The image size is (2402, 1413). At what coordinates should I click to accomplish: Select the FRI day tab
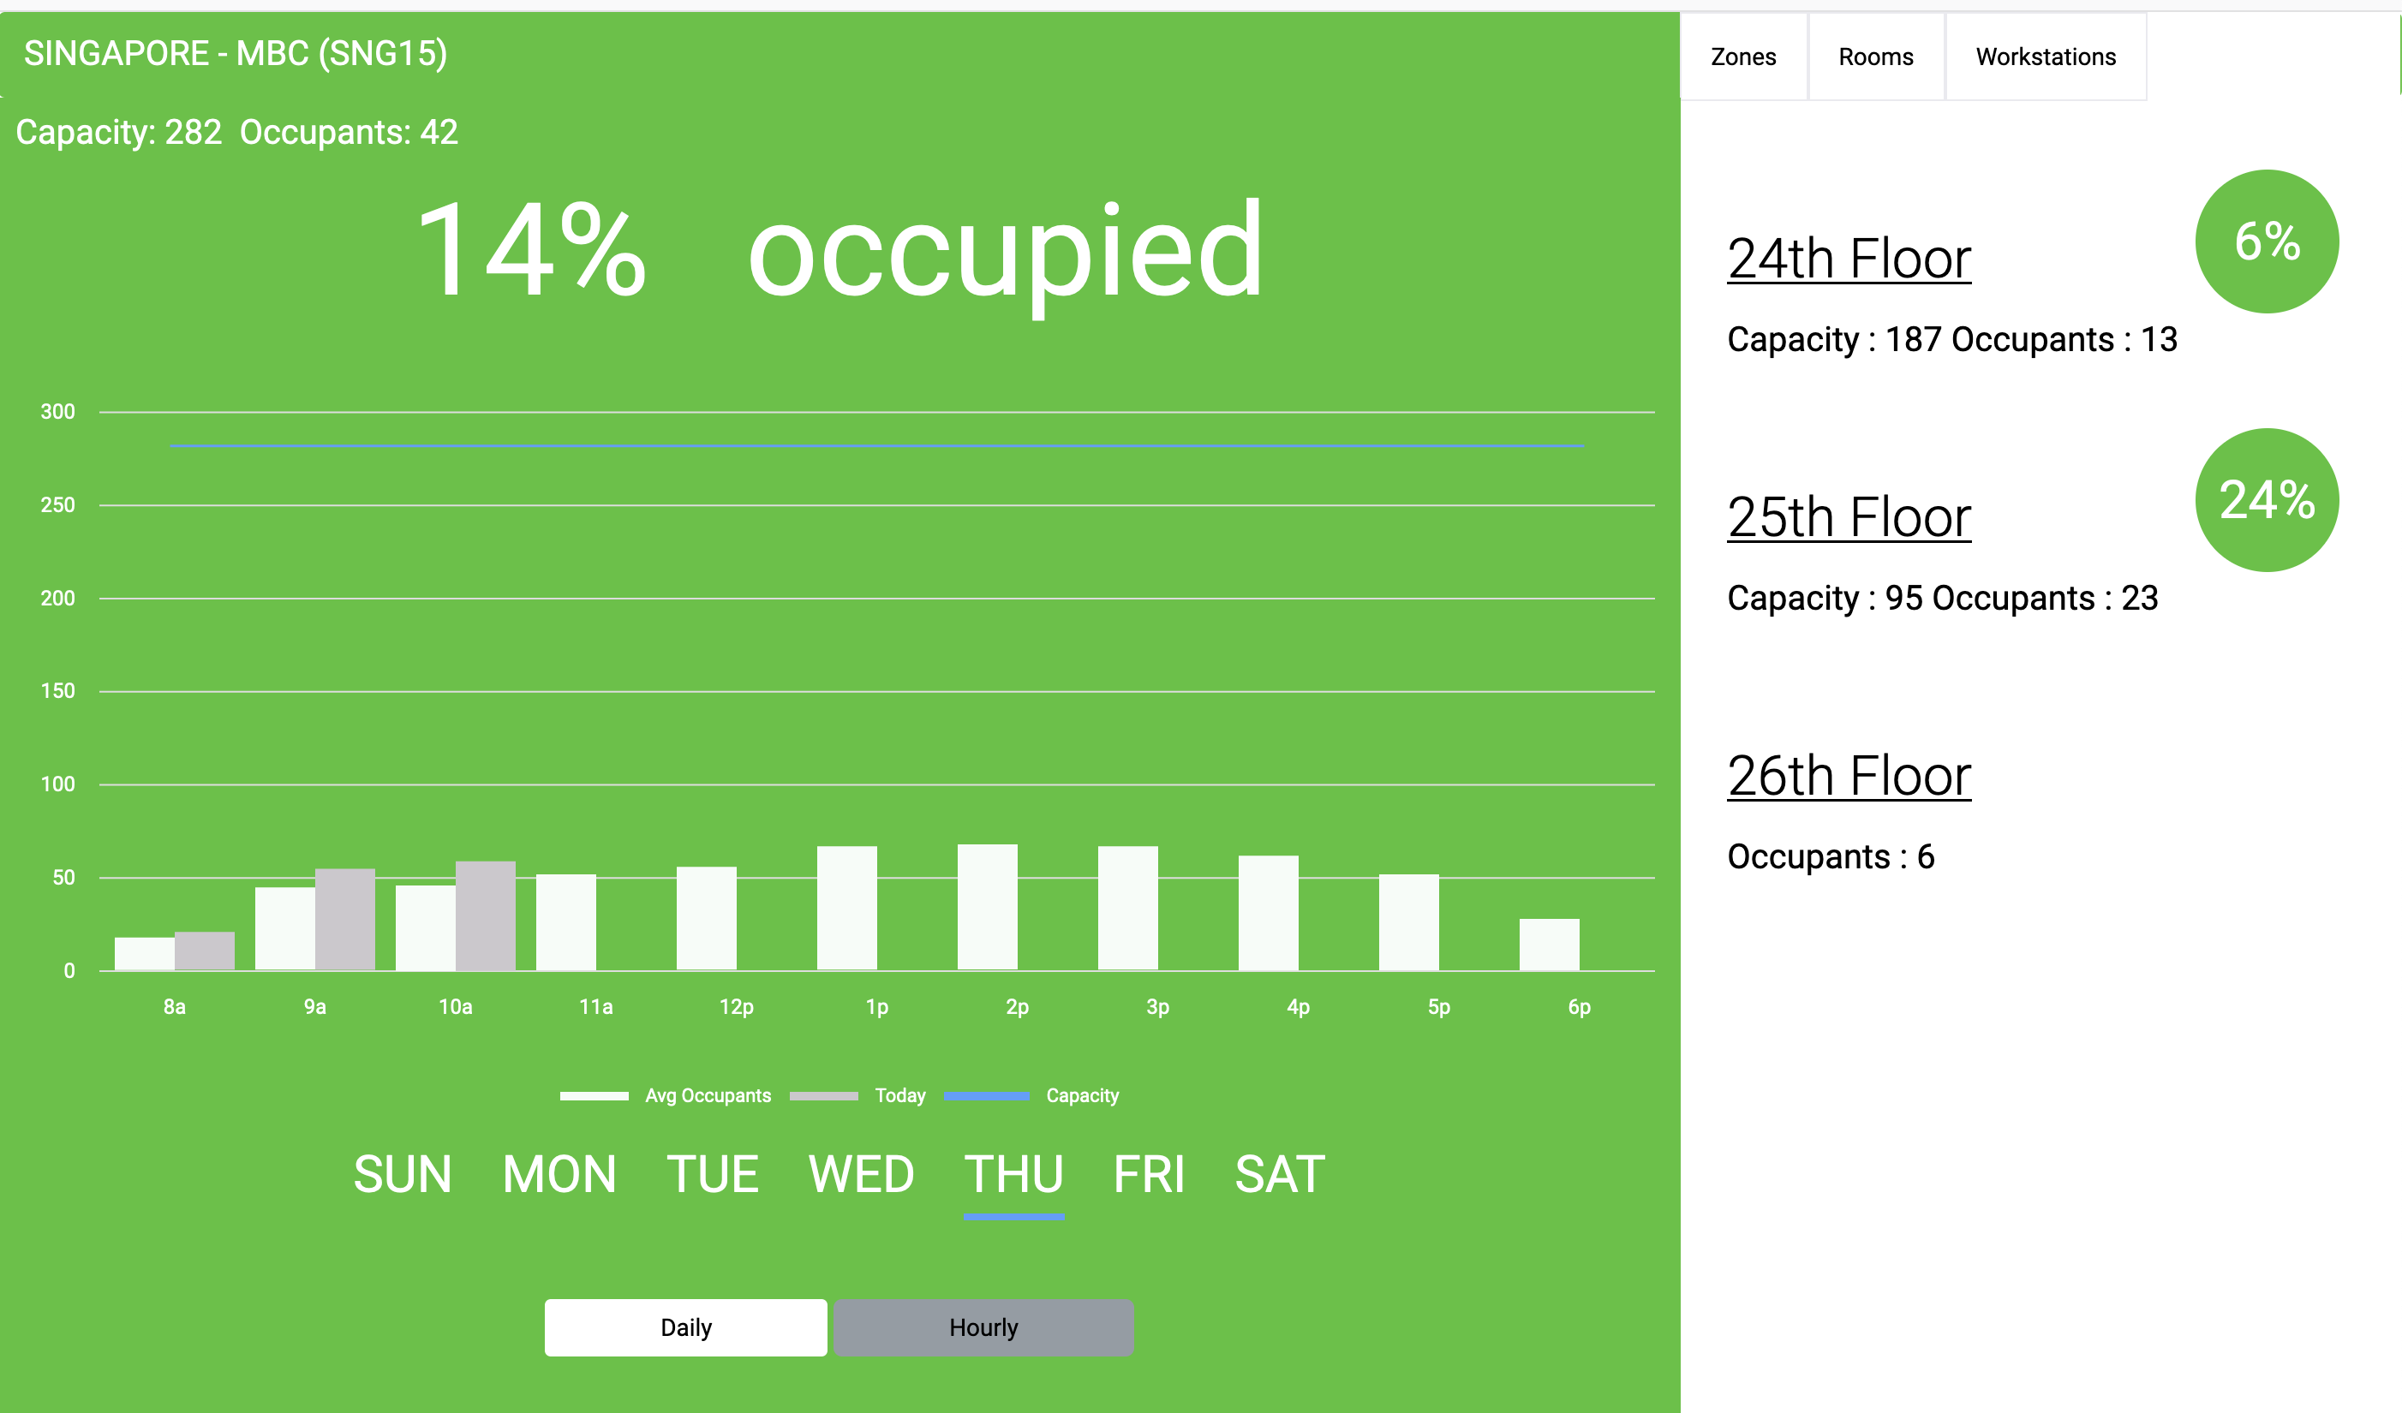click(x=1149, y=1174)
